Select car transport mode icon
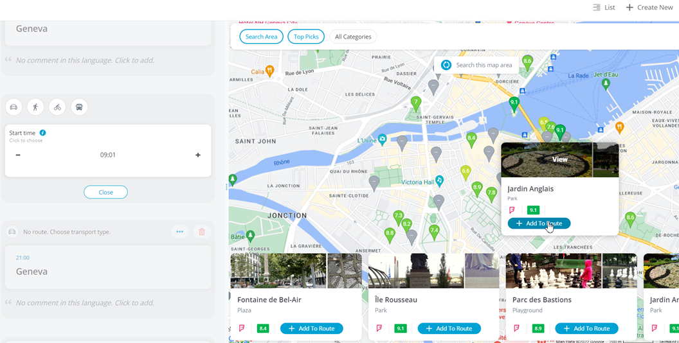Screen dimensions: 679x343 [14, 107]
